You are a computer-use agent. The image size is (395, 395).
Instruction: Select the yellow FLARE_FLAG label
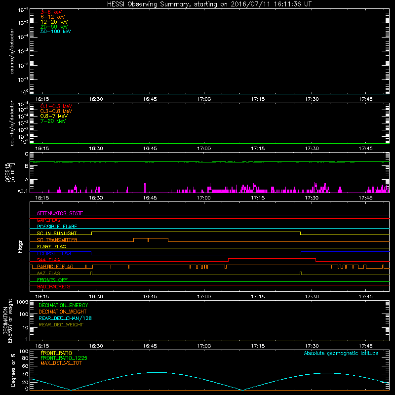[51, 246]
